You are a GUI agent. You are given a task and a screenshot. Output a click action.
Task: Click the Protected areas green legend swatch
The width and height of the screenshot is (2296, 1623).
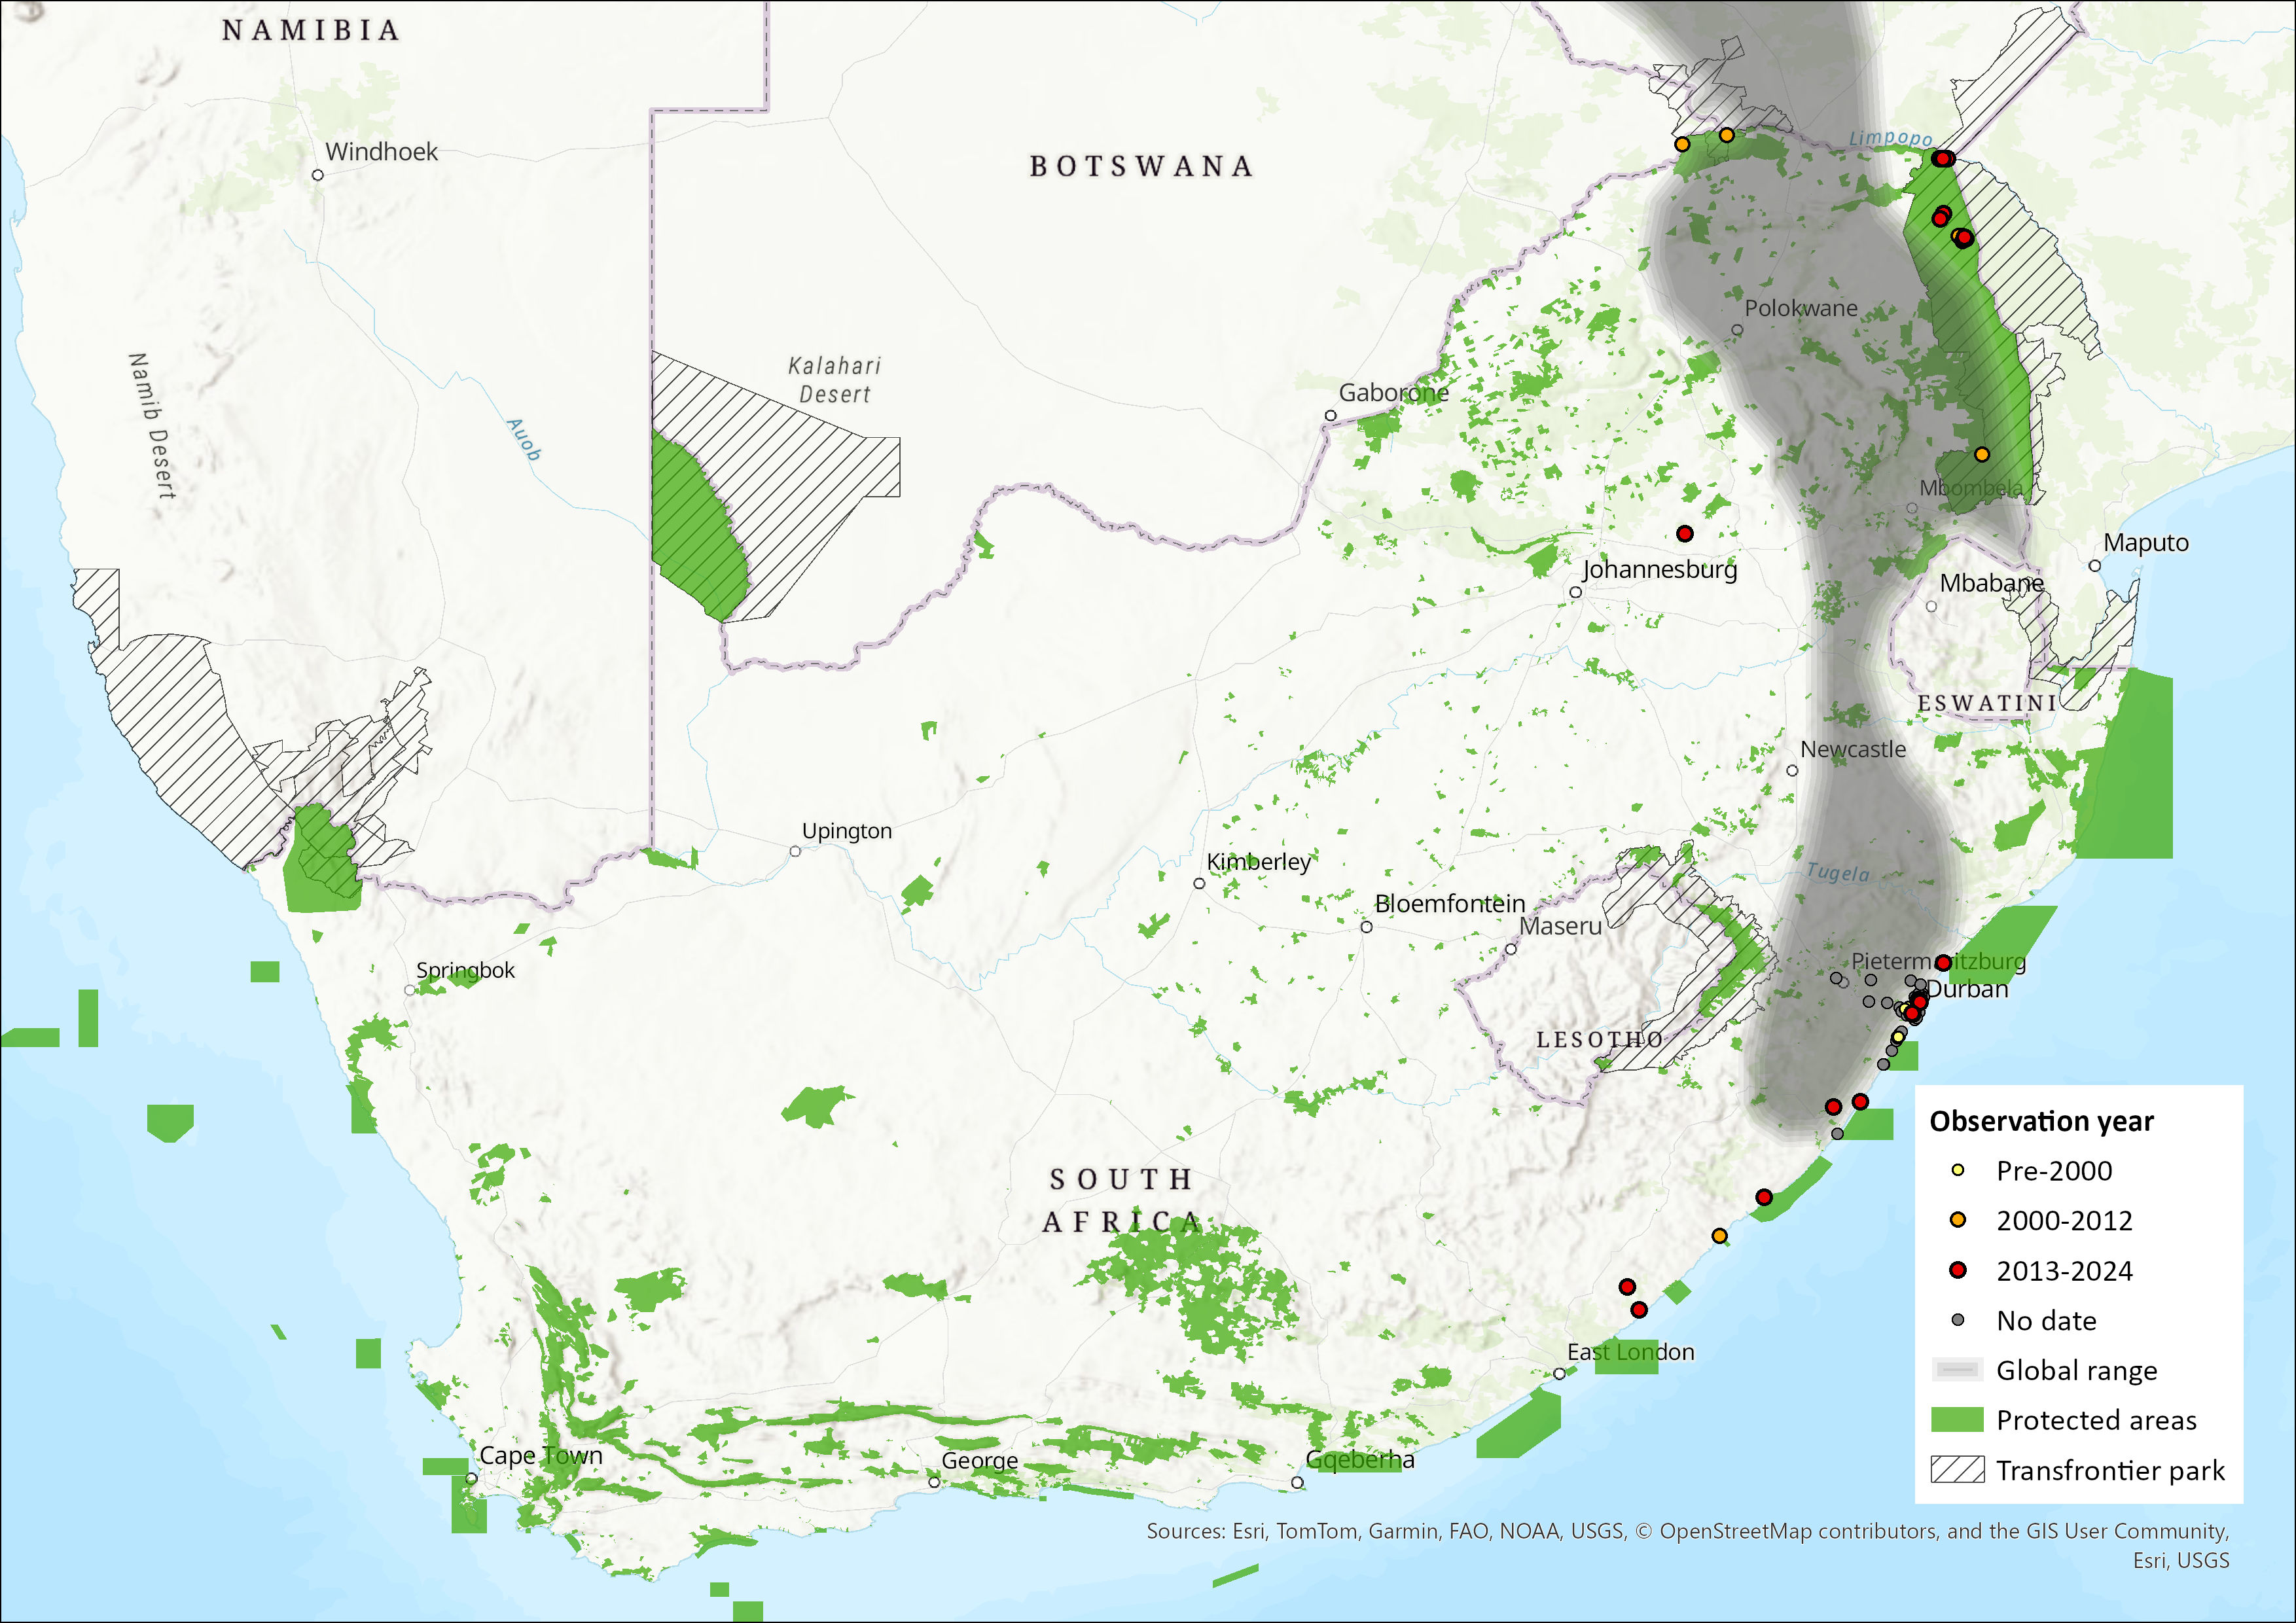point(1957,1420)
